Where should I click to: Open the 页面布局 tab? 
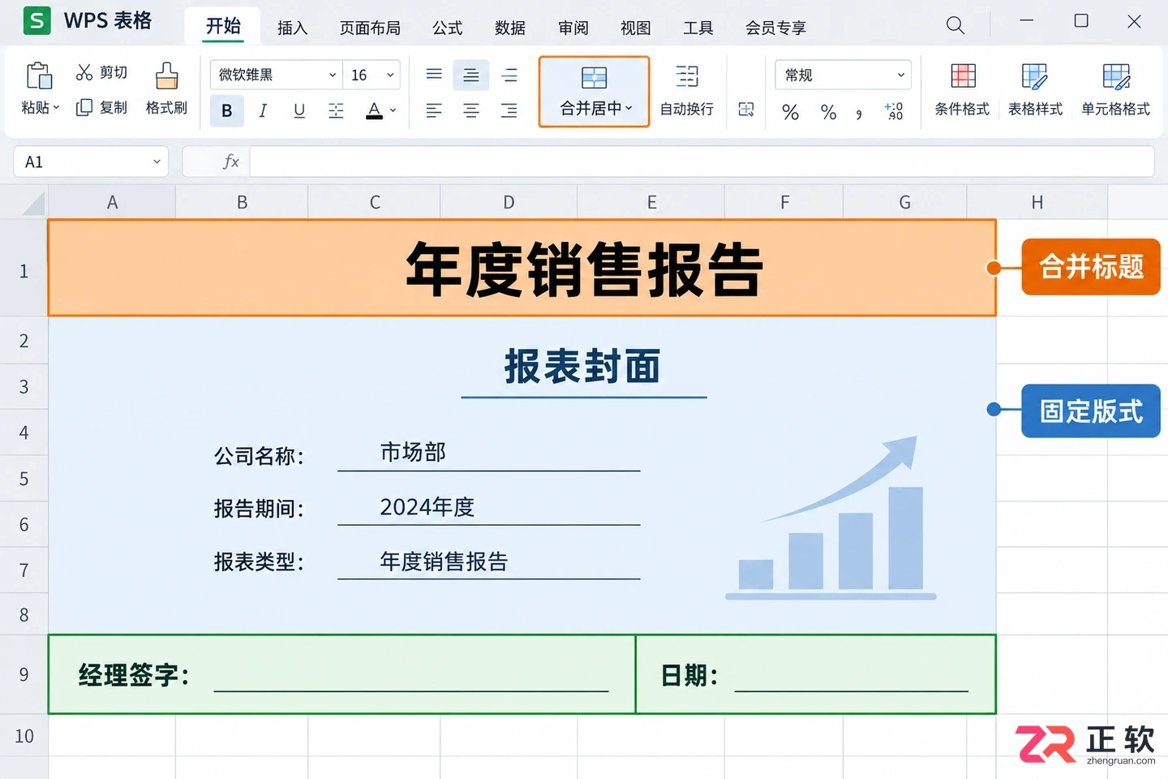click(x=370, y=28)
